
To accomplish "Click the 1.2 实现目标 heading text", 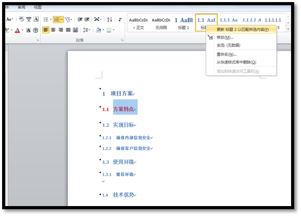I will tap(119, 125).
